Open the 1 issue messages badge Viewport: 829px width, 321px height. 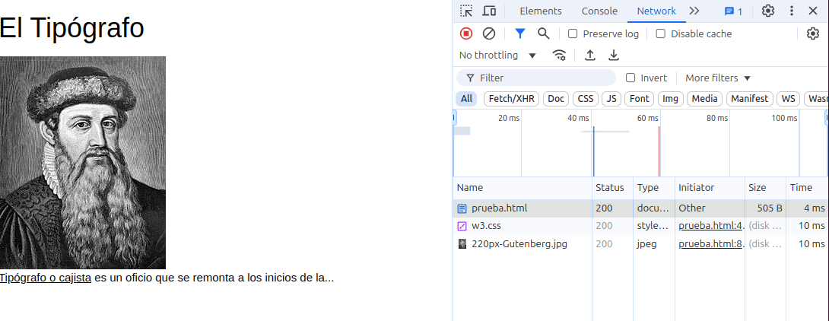[x=733, y=11]
